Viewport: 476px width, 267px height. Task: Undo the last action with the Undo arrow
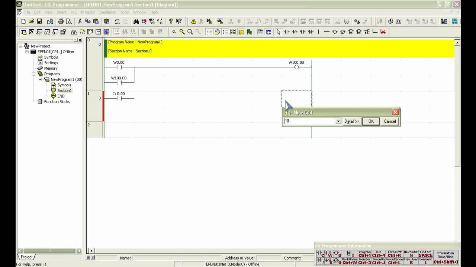point(117,22)
